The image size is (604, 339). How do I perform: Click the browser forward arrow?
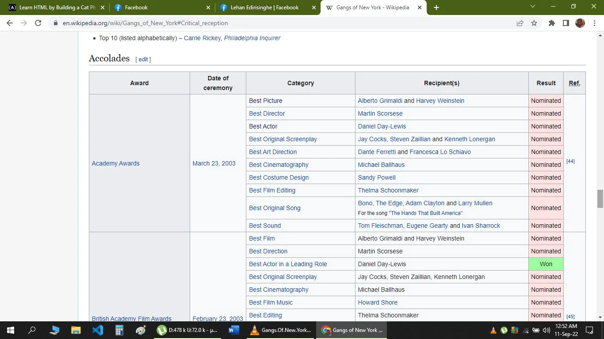pos(24,23)
